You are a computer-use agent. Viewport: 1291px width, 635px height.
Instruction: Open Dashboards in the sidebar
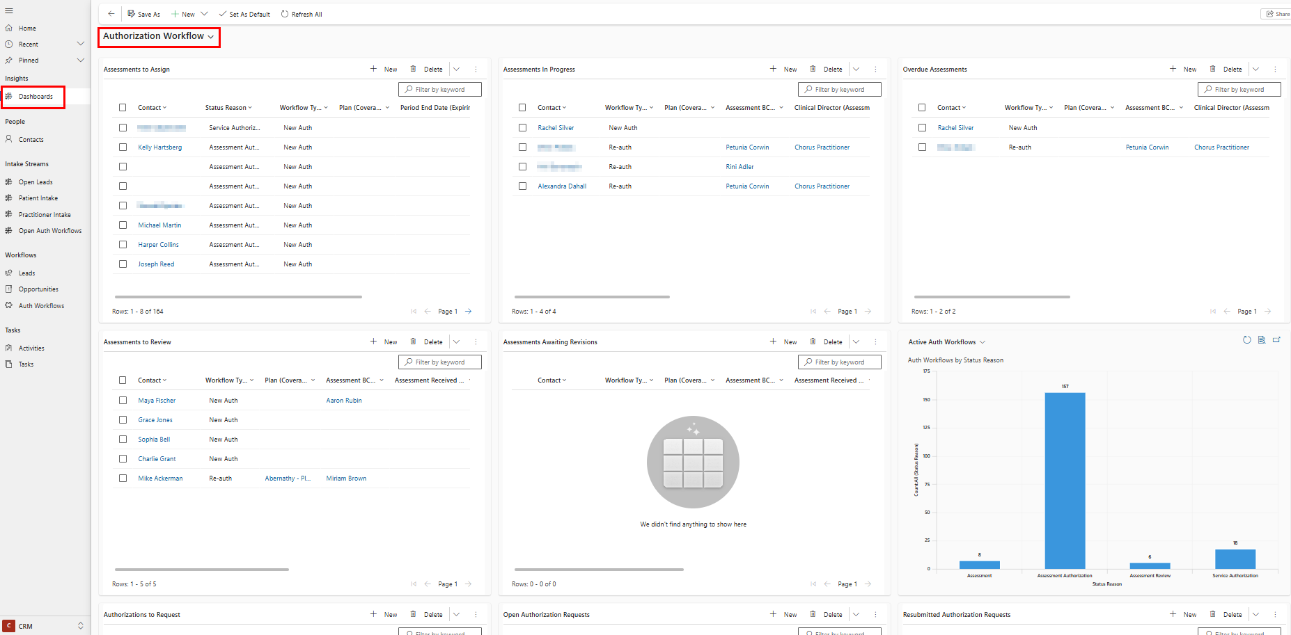point(36,97)
